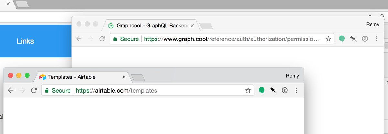Reload the Airtable templates page
Viewport: 388px width, 134px height.
[34, 90]
